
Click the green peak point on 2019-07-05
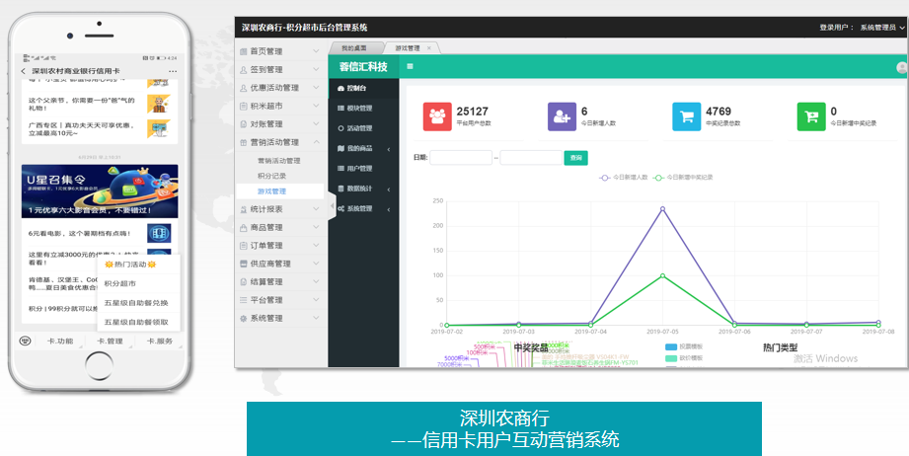tap(662, 275)
